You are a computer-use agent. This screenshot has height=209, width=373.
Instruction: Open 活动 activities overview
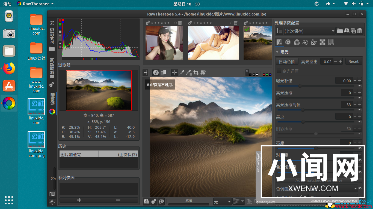pos(7,4)
